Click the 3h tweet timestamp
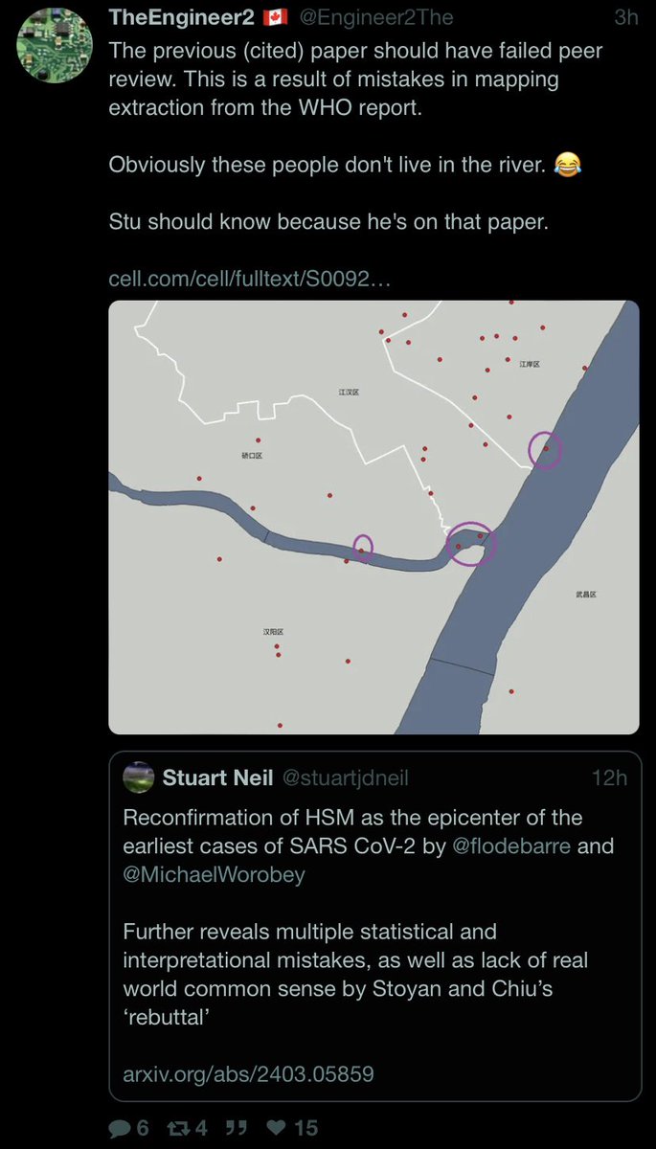 click(625, 18)
